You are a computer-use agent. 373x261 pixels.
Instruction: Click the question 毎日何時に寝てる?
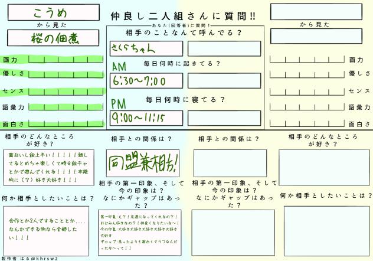tap(185, 99)
